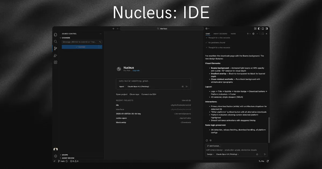Screen dimensions: 322x169
Task: Click the camera icon in the welcome prompt box
Action: click(183, 87)
